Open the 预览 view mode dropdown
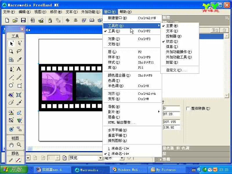Image resolution: width=232 pixels, height=174 pixels. 100,158
